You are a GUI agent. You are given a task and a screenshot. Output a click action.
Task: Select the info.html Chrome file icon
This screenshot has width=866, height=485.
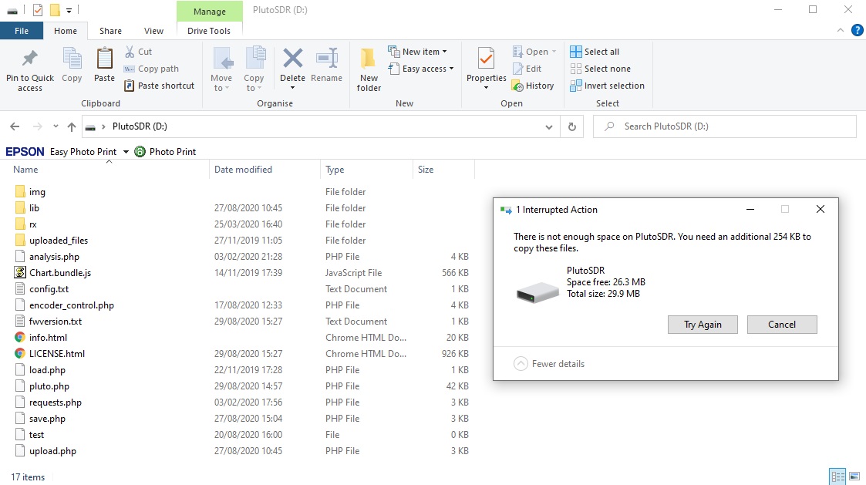click(20, 338)
